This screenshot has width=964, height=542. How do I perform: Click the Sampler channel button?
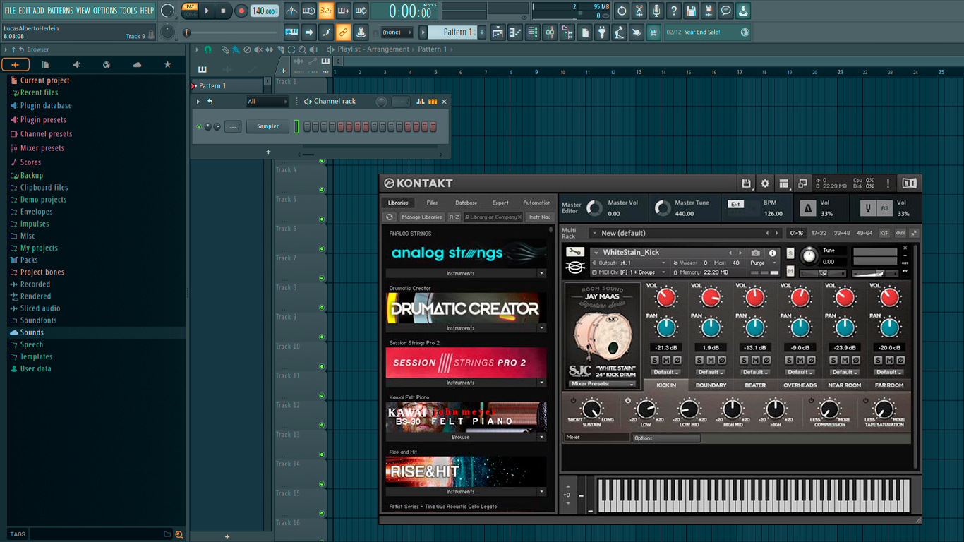tap(267, 126)
